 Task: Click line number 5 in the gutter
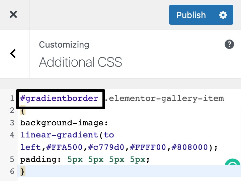tap(12, 160)
